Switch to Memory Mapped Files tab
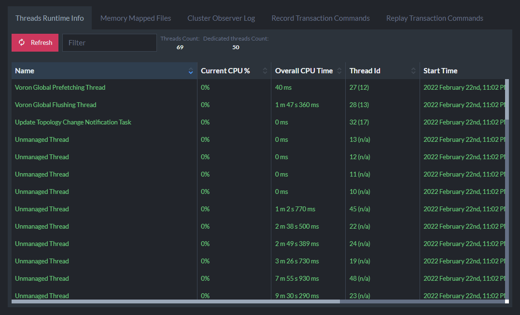The width and height of the screenshot is (520, 315). coord(136,18)
